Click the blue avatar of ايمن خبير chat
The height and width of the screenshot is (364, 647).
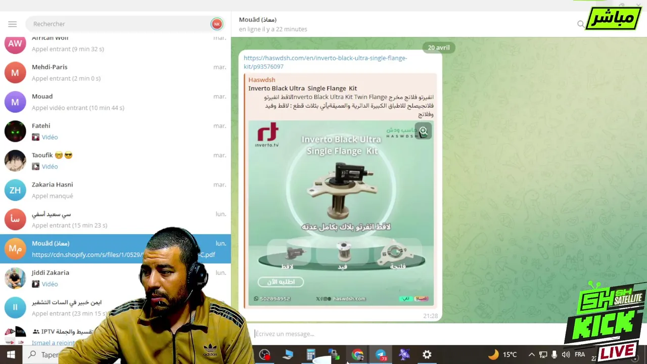(x=15, y=307)
